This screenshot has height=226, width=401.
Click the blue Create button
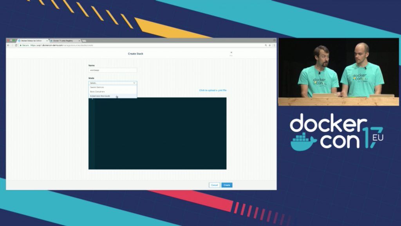(x=227, y=185)
